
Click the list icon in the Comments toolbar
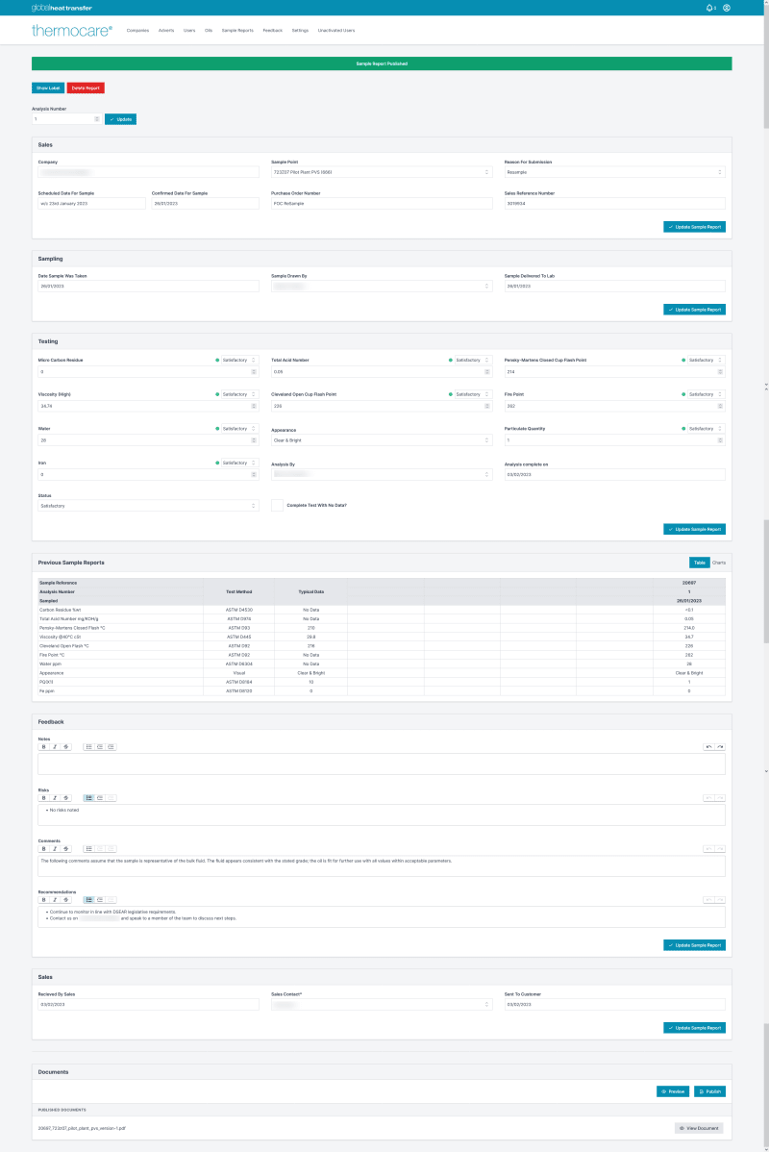[x=88, y=849]
